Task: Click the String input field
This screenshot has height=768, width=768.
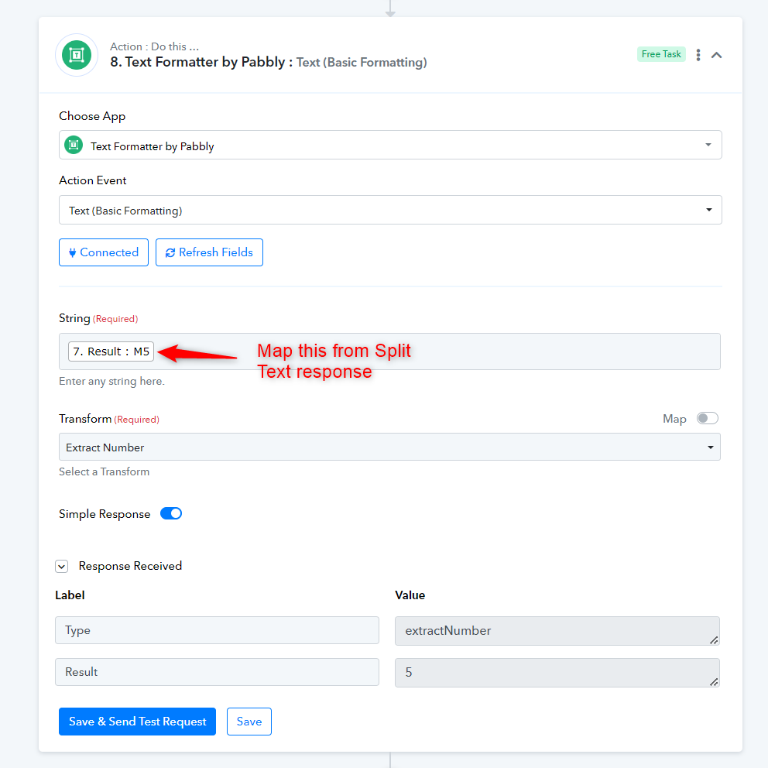Action: point(389,351)
